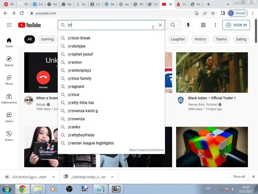258x194 pixels.
Task: Toggle the Chrome side panel
Action: pos(223,13)
